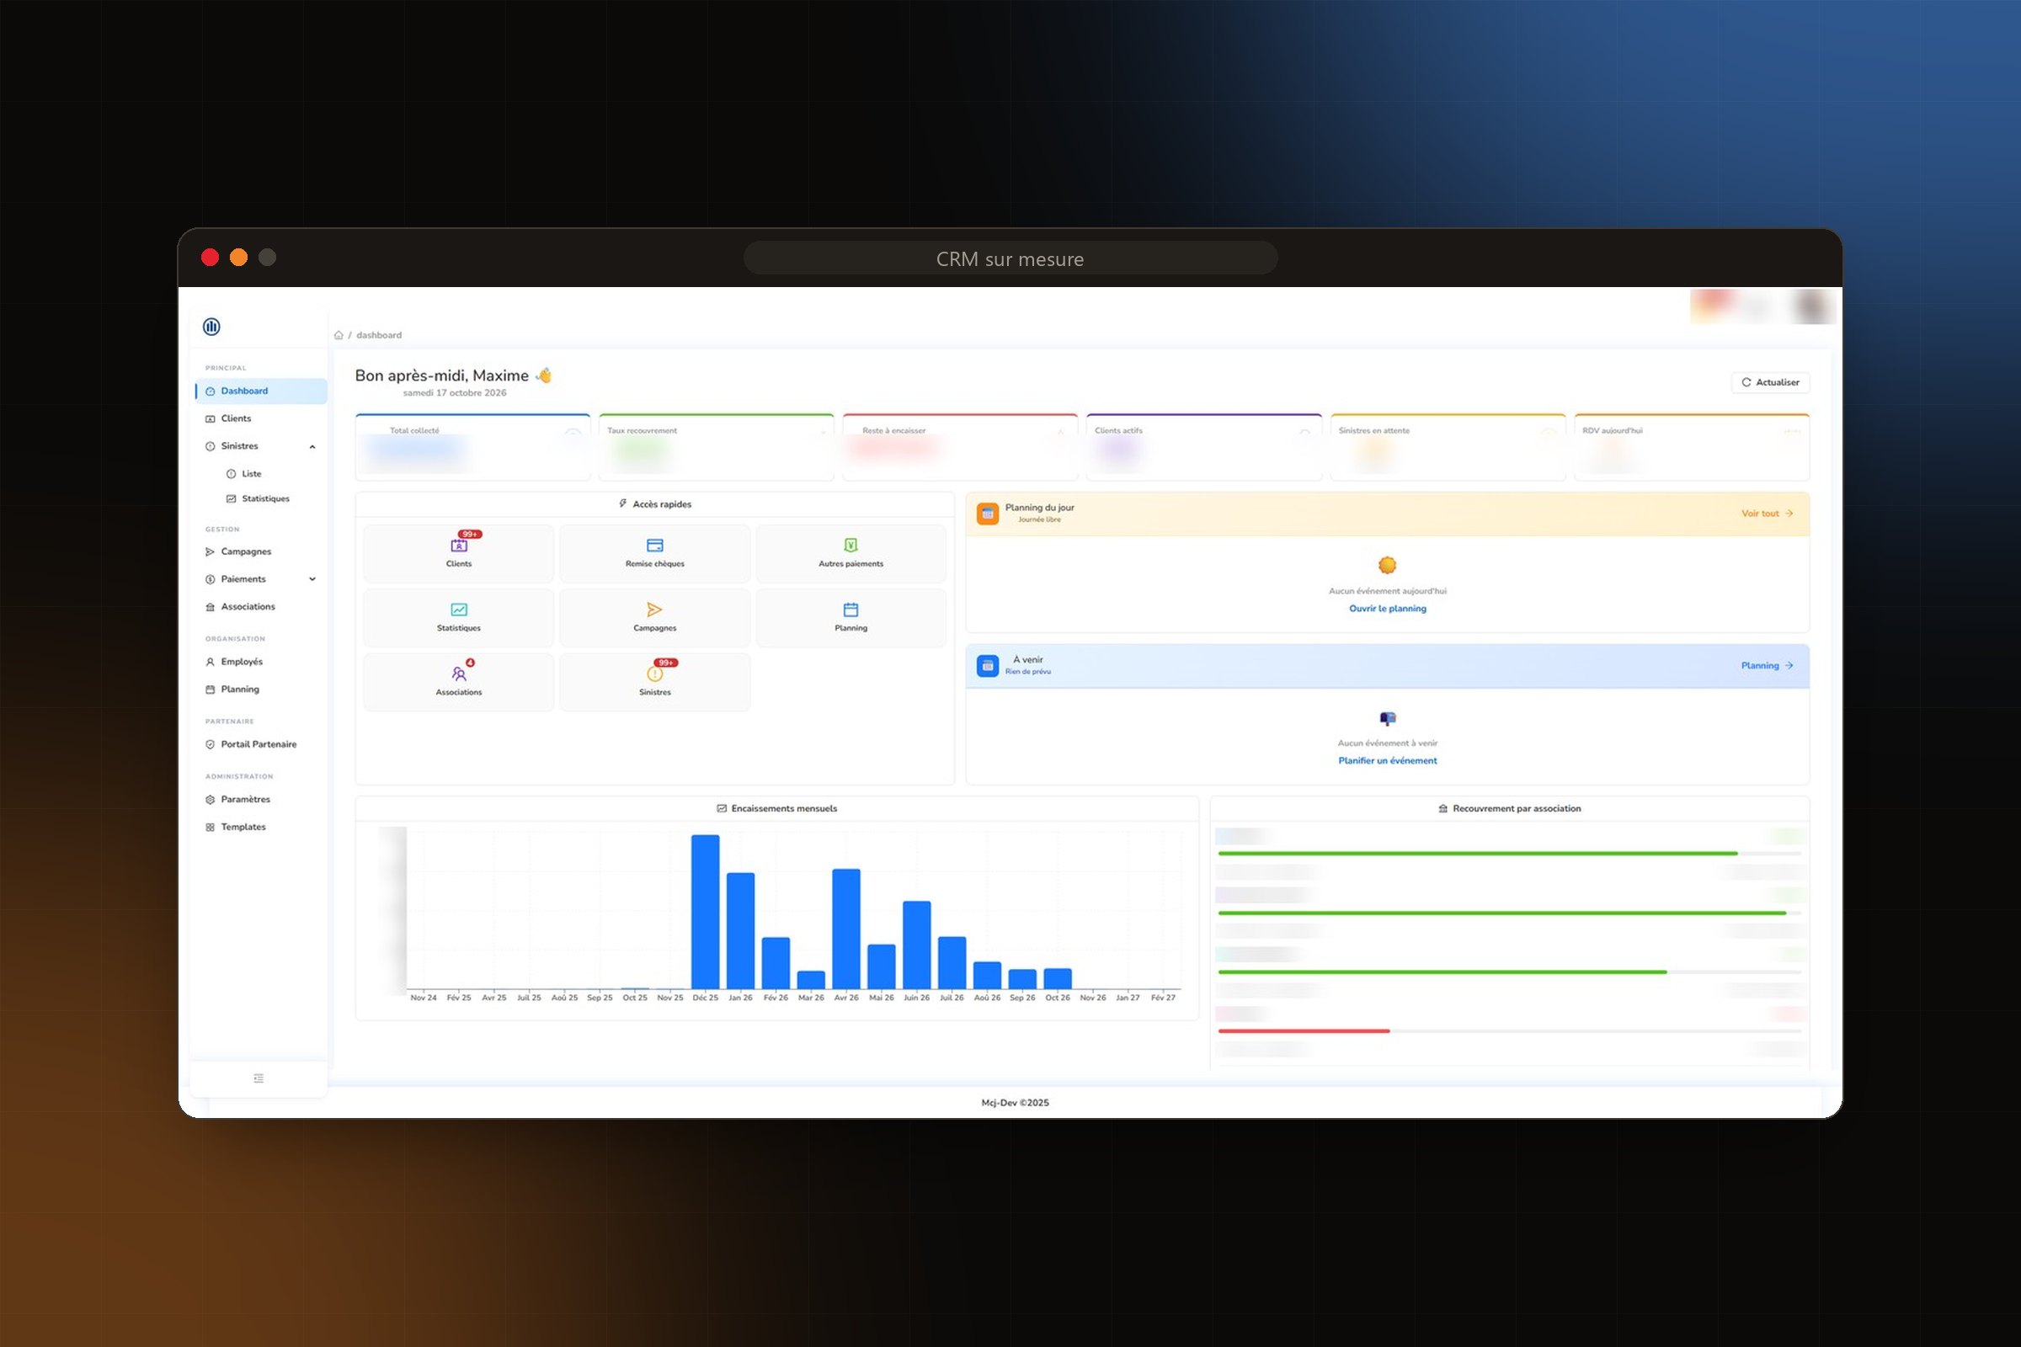
Task: Open the Sinistres quick access tile
Action: pyautogui.click(x=655, y=682)
